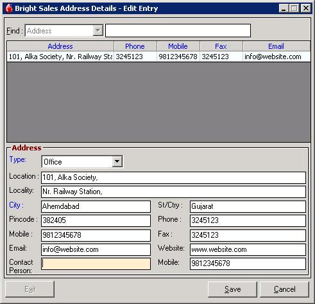This screenshot has height=304, width=315.
Task: Click the red flame app icon in title bar
Action: click(x=9, y=8)
